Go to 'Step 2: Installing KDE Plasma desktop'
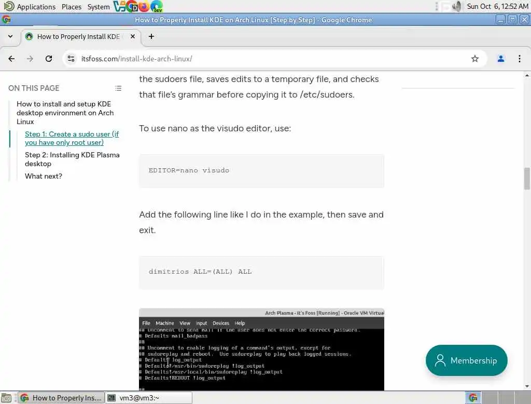Viewport: 531px width, 404px height. pos(72,159)
